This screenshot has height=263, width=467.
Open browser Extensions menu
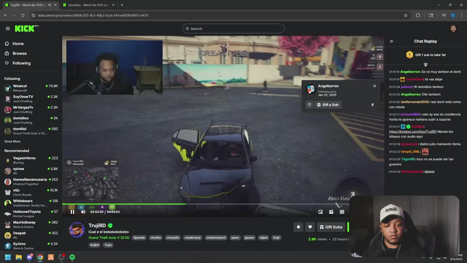(418, 15)
